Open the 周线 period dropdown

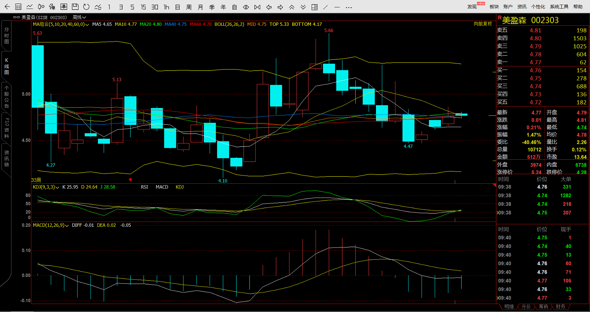[x=79, y=17]
